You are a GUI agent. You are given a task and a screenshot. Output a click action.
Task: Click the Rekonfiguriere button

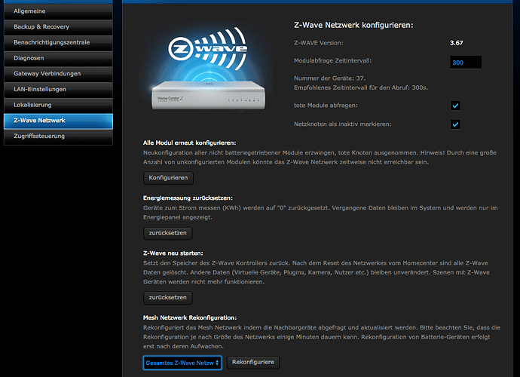[x=253, y=362]
